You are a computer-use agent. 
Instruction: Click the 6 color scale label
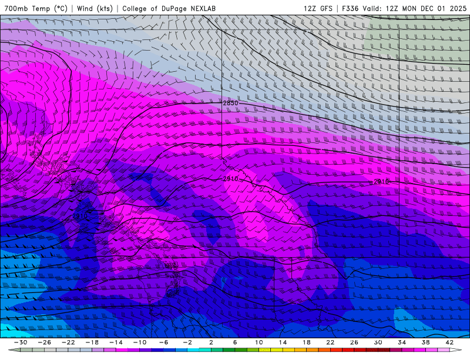click(x=235, y=342)
